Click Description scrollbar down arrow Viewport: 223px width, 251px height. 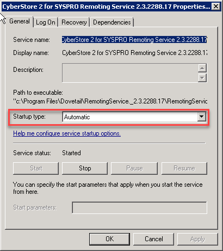tap(202, 78)
